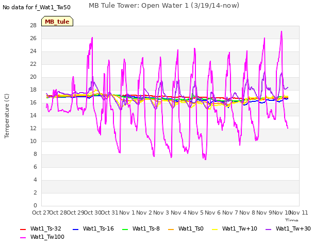Image resolution: width=330 pixels, height=247 pixels.
Task: Toggle the Wat1_Tw+10 legend entry
Action: [235, 228]
